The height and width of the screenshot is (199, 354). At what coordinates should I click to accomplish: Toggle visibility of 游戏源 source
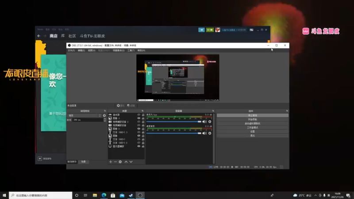pyautogui.click(x=139, y=115)
